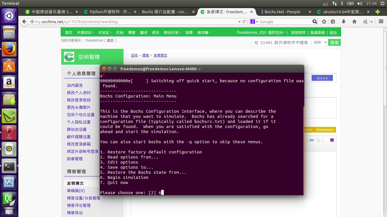
Task: Open Bluetooth indicator in top panel
Action: tap(342, 3)
